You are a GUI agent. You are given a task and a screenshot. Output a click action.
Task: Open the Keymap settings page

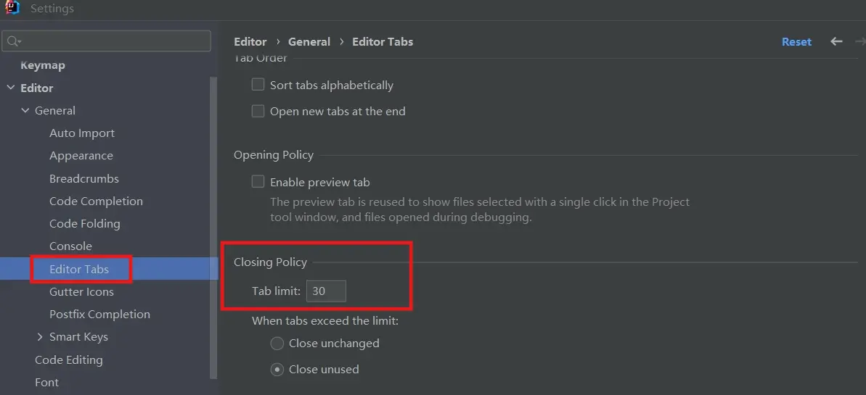pyautogui.click(x=43, y=65)
